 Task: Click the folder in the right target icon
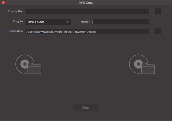pos(148,69)
